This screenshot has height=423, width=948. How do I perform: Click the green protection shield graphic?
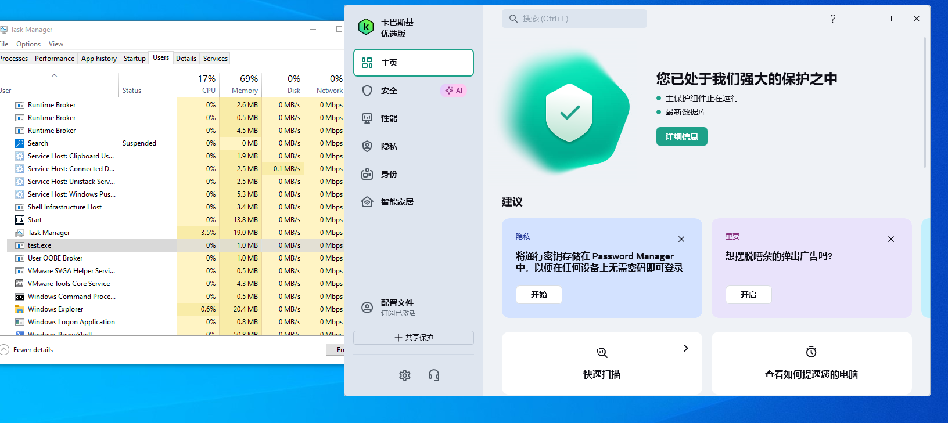569,113
